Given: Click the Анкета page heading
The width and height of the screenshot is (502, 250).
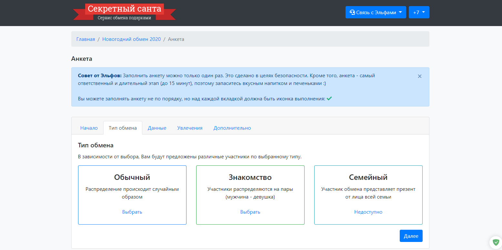Looking at the screenshot, I should 82,59.
